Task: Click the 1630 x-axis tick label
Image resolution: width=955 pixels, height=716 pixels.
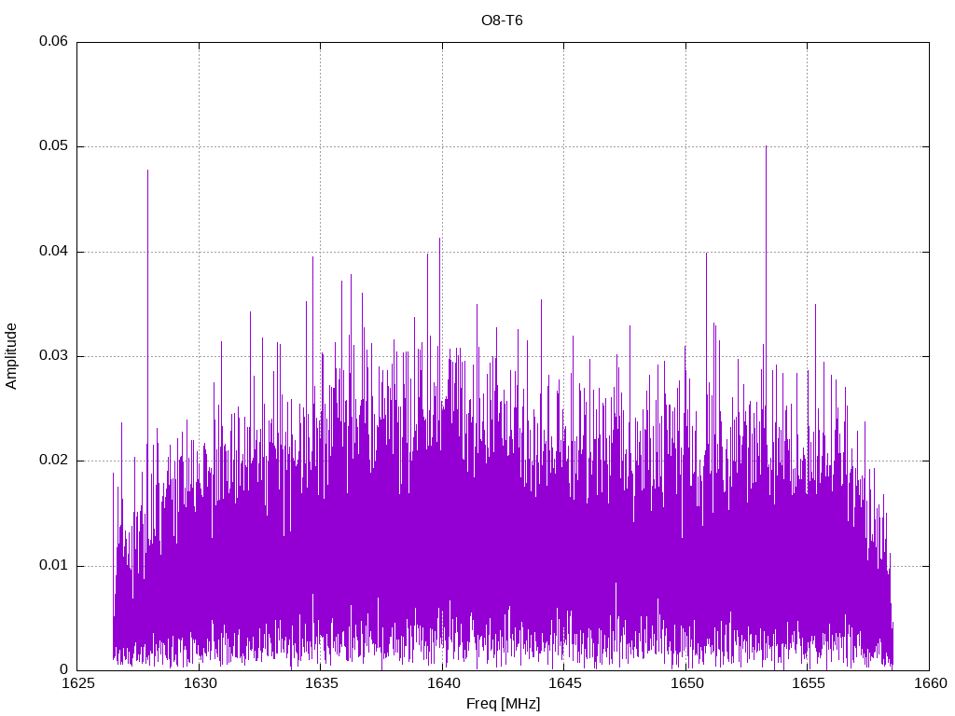Action: [200, 683]
